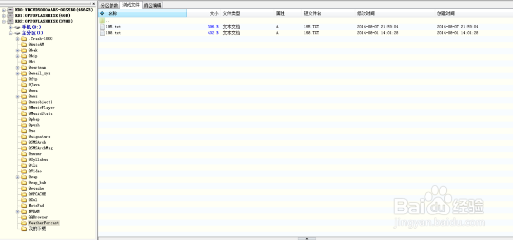The width and height of the screenshot is (513, 240).
Task: Click the @mms folder icon
Action: pyautogui.click(x=24, y=96)
